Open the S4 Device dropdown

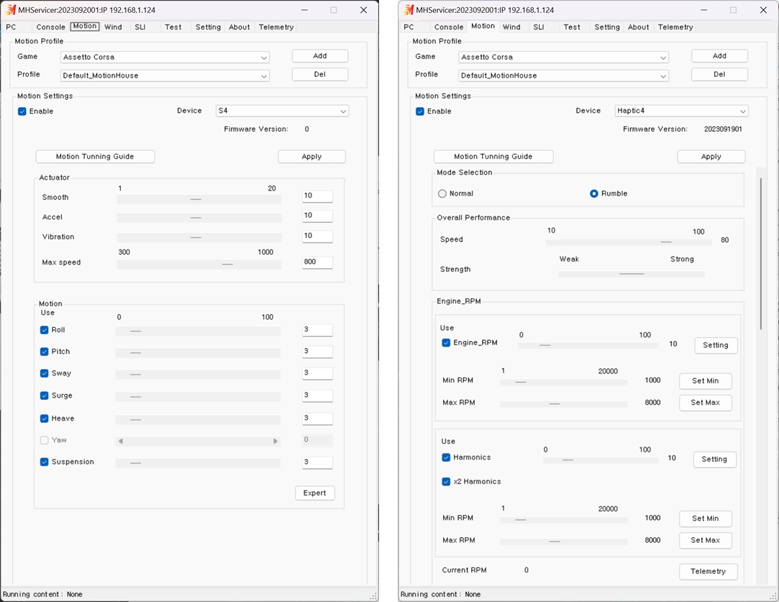pyautogui.click(x=282, y=111)
